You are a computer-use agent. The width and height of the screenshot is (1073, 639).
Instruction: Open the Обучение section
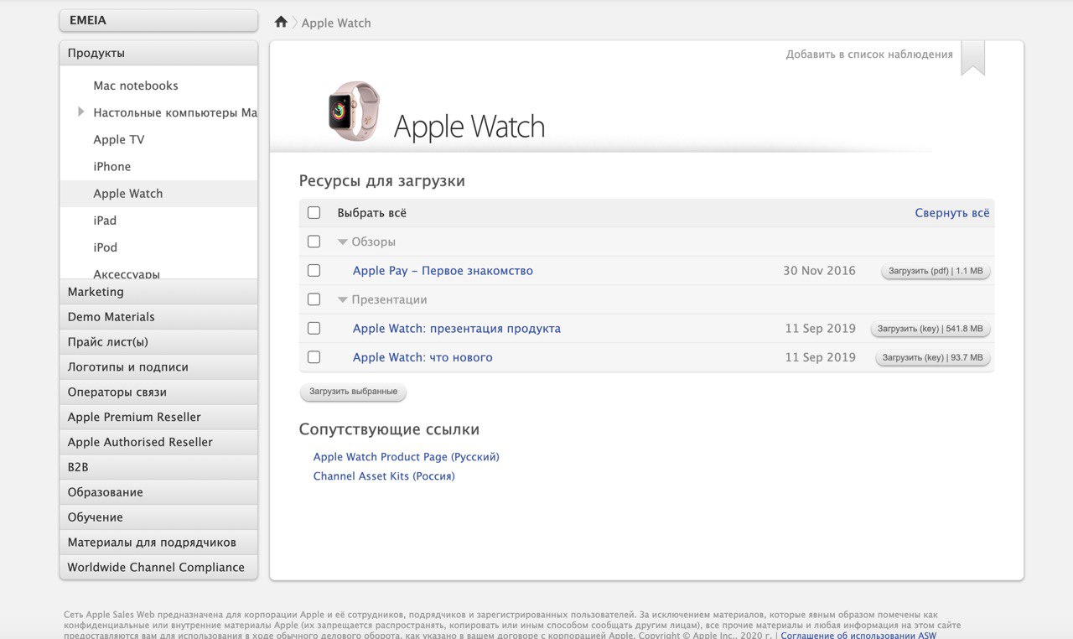click(x=158, y=517)
